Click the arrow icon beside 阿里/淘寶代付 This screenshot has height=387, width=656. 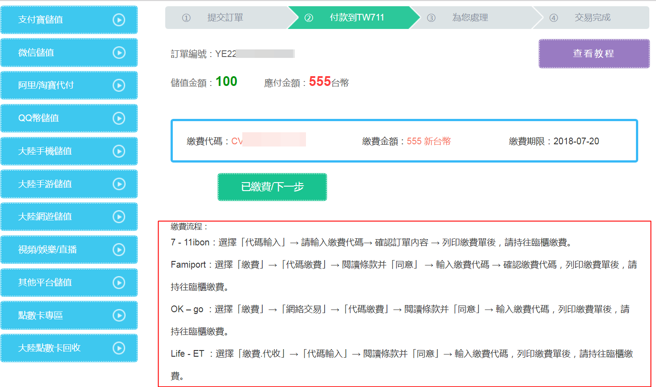click(x=119, y=85)
